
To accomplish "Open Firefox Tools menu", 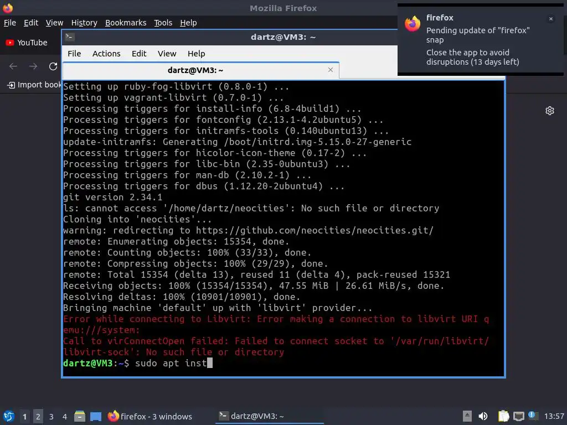I will pos(163,23).
